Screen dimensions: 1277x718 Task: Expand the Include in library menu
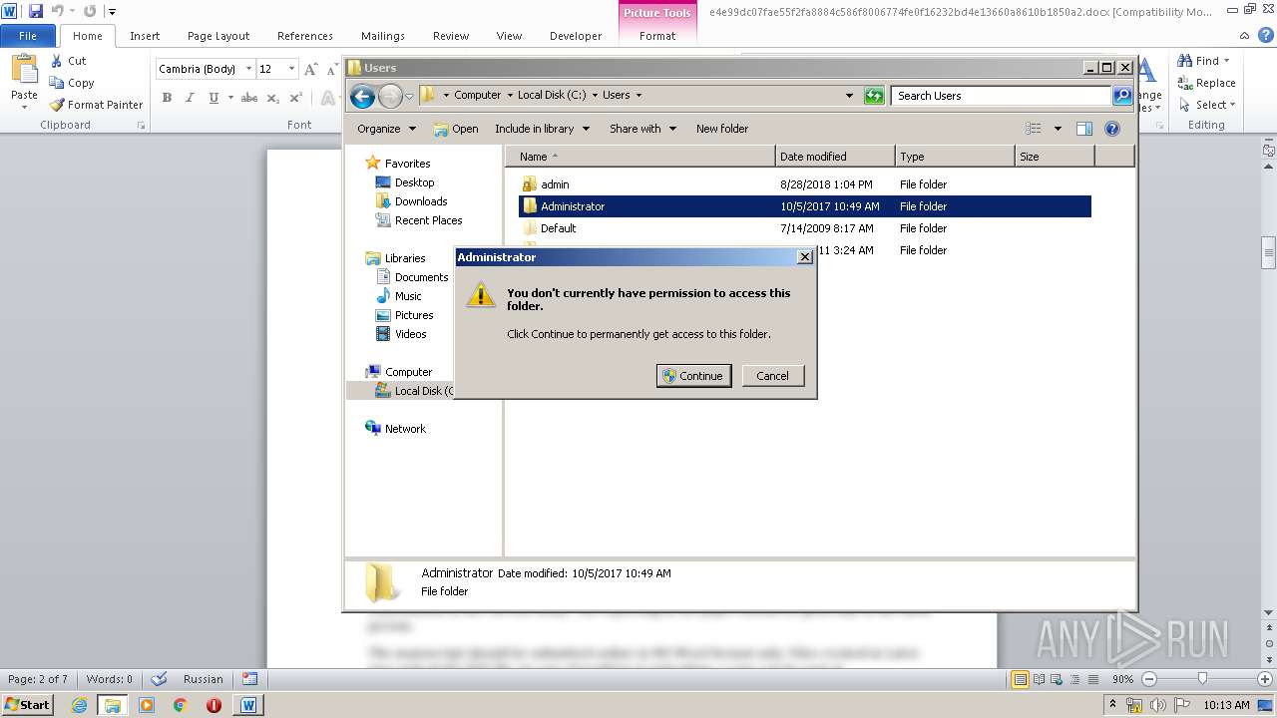coord(542,129)
